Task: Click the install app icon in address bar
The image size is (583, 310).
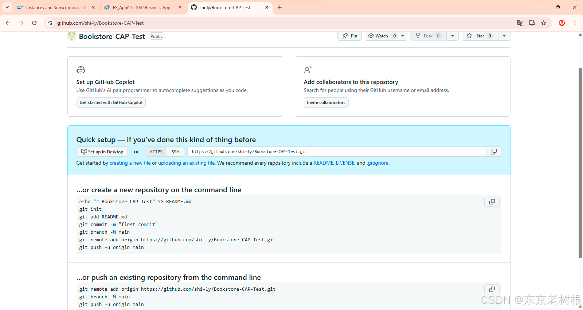Action: point(532,23)
